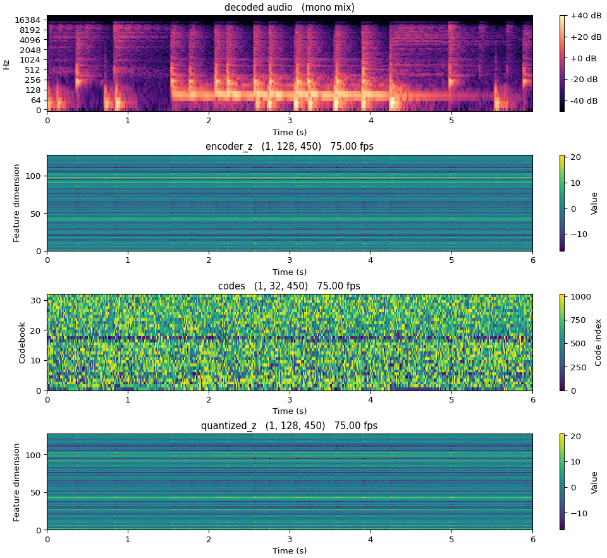
Task: Click the encoder_z (1, 128, 450) title
Action: (x=290, y=147)
